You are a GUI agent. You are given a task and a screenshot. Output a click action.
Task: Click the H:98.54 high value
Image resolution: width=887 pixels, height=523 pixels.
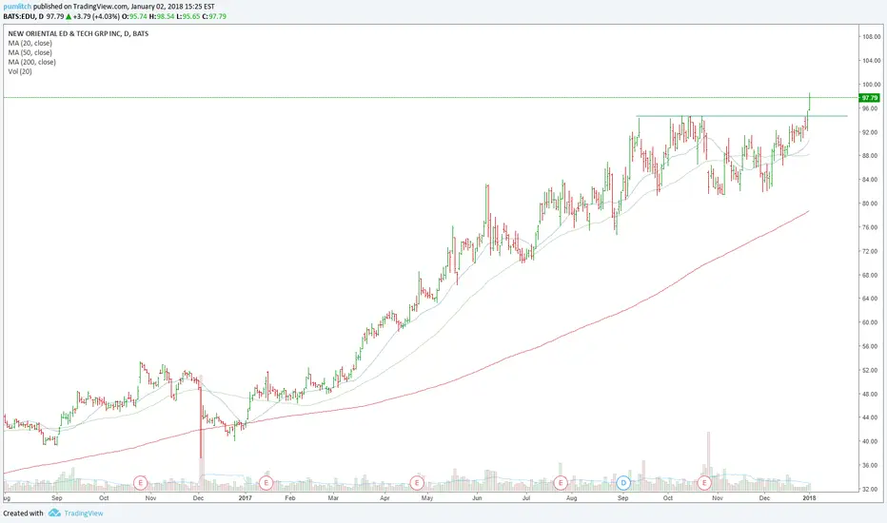pos(161,16)
